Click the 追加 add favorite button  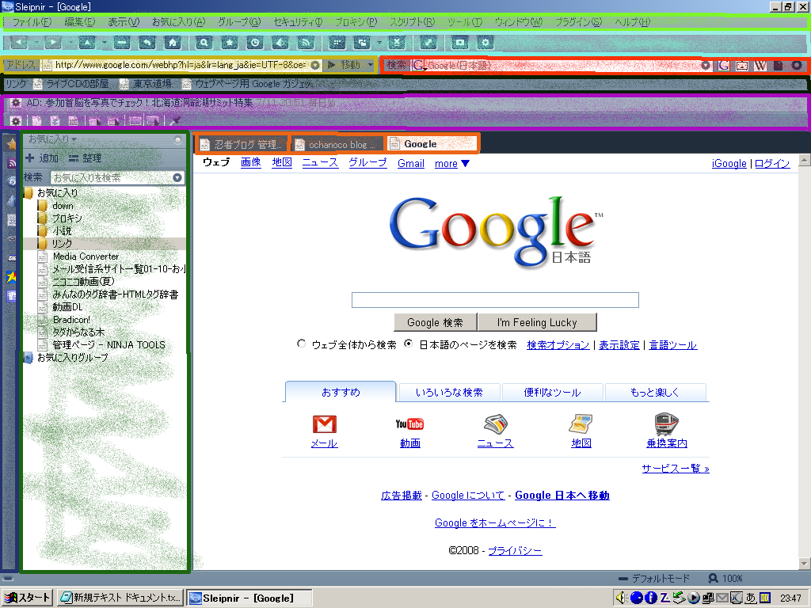[43, 158]
